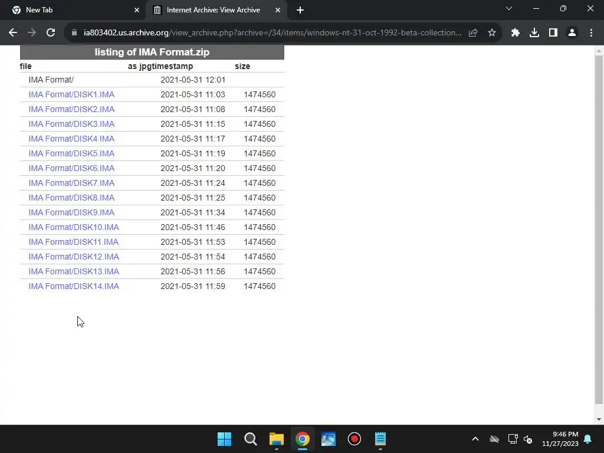Open the notification bell icon
Viewport: 604px width, 453px height.
click(x=588, y=439)
